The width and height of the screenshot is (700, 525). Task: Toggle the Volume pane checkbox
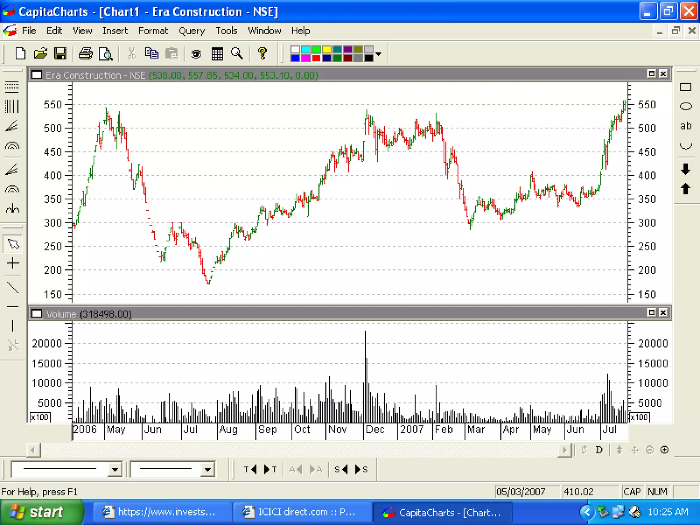tap(37, 313)
